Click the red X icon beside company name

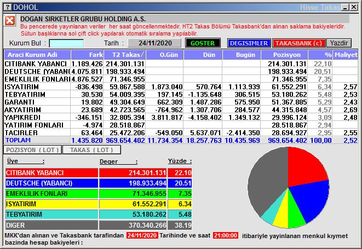coord(10,21)
